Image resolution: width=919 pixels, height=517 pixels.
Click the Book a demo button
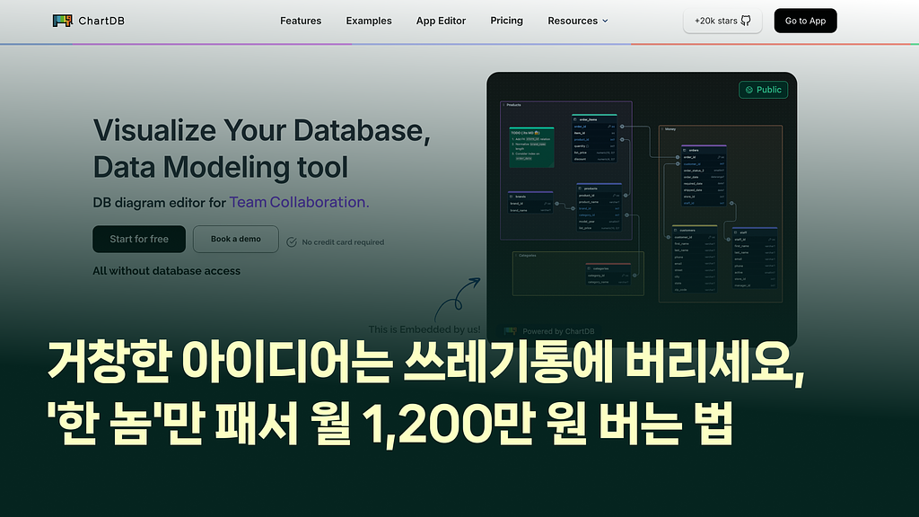235,239
